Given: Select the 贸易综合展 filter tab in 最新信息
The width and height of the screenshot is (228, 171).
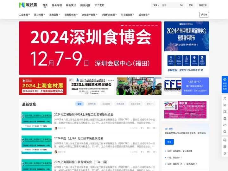Looking at the screenshot, I should coord(136,104).
